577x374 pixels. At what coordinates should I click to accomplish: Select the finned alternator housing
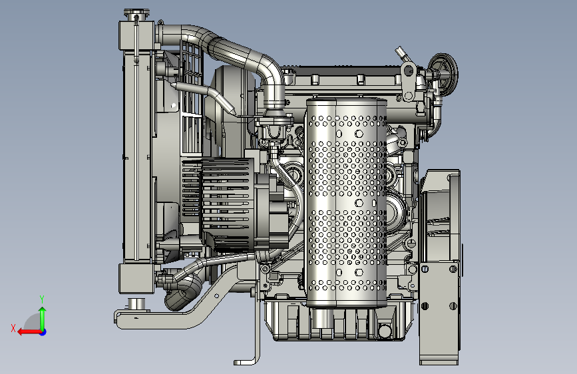pos(229,205)
